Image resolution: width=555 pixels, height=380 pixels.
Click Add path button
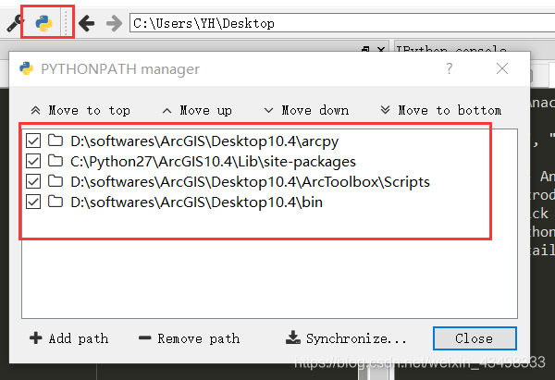pos(69,338)
